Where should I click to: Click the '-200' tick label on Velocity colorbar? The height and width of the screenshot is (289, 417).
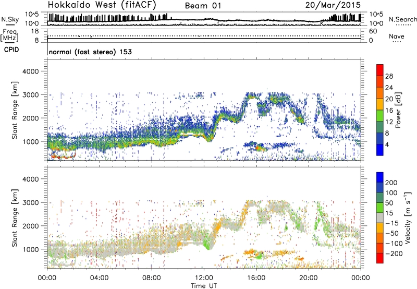click(x=394, y=254)
